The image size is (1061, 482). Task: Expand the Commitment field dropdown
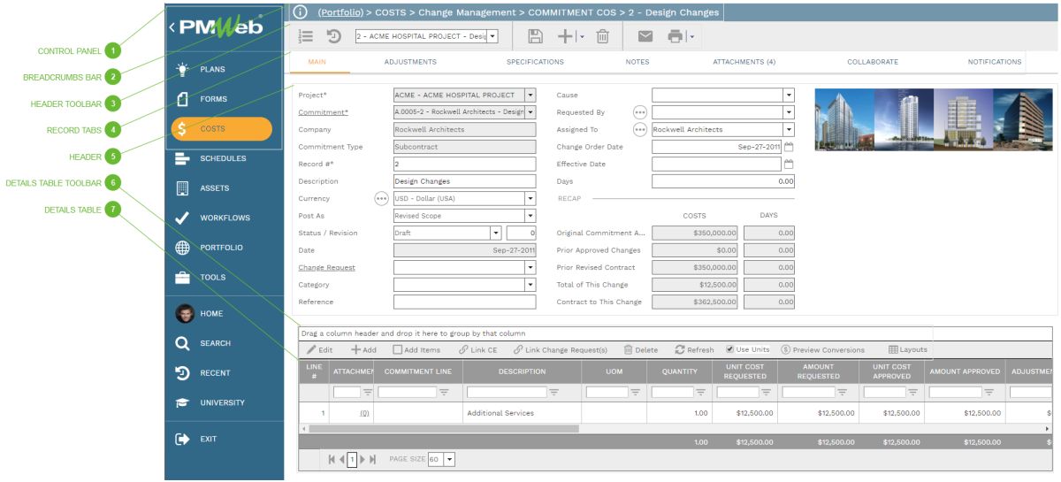pyautogui.click(x=530, y=112)
